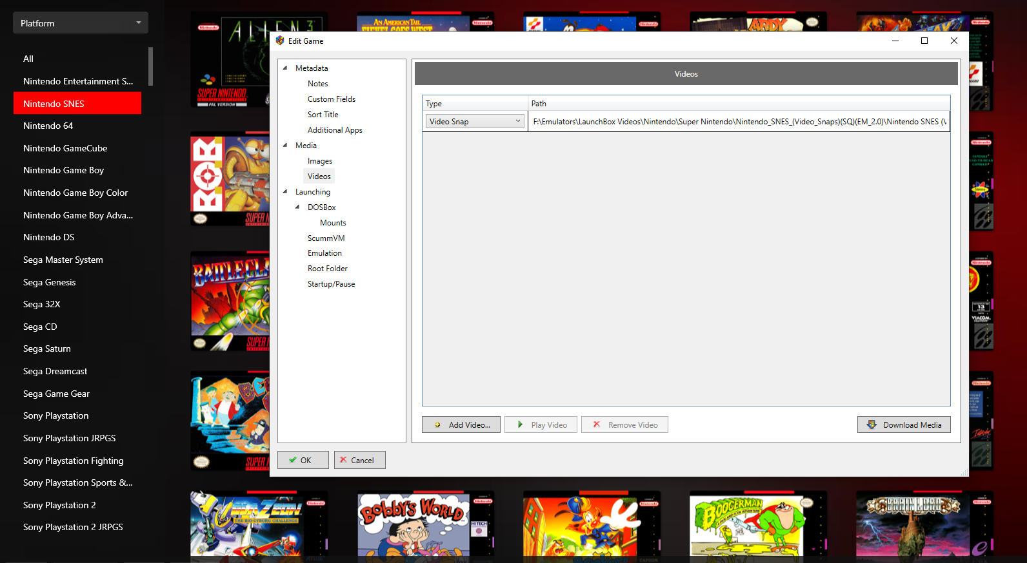Select Nintendo GameCube platform
This screenshot has height=563, width=1027.
[77, 148]
